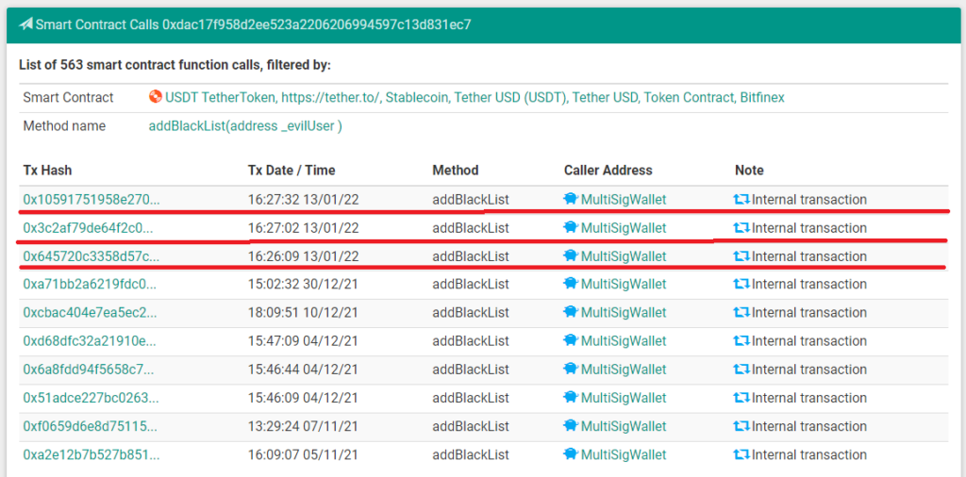The width and height of the screenshot is (966, 477).
Task: Click wallet icon in 16:27:32 13/01/22 row
Action: (x=571, y=200)
